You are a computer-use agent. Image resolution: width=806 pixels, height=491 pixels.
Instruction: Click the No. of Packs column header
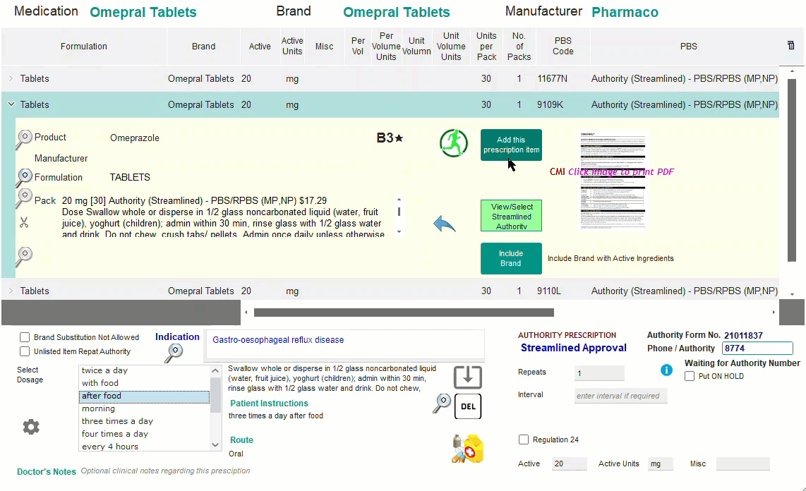[519, 47]
